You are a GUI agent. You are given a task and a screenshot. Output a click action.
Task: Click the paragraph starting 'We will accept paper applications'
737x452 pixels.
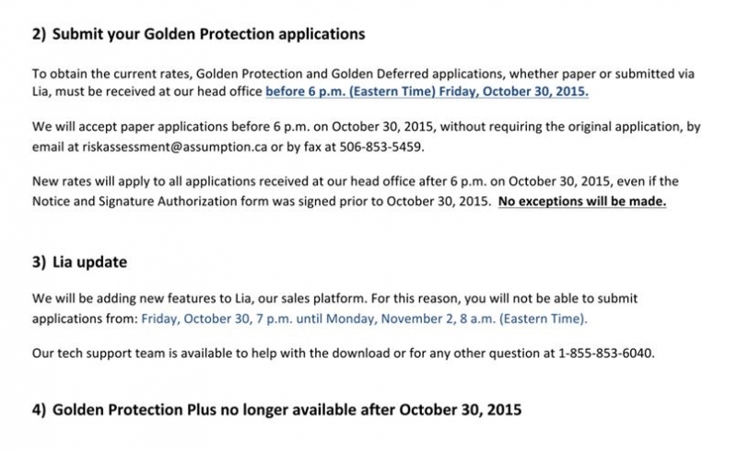click(366, 137)
